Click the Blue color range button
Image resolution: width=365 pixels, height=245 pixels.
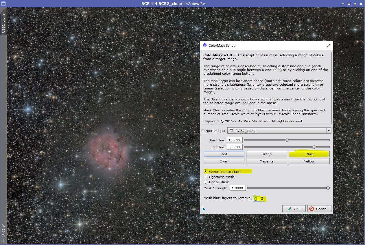click(x=309, y=154)
